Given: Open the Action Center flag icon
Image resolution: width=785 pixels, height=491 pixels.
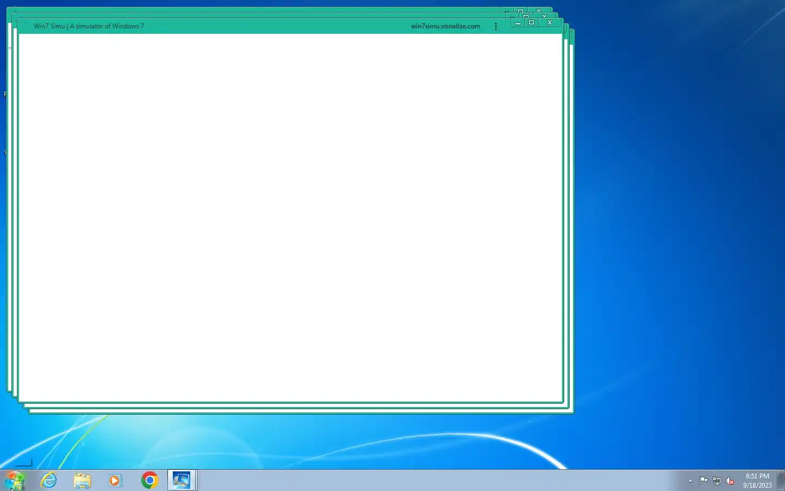Looking at the screenshot, I should click(704, 481).
